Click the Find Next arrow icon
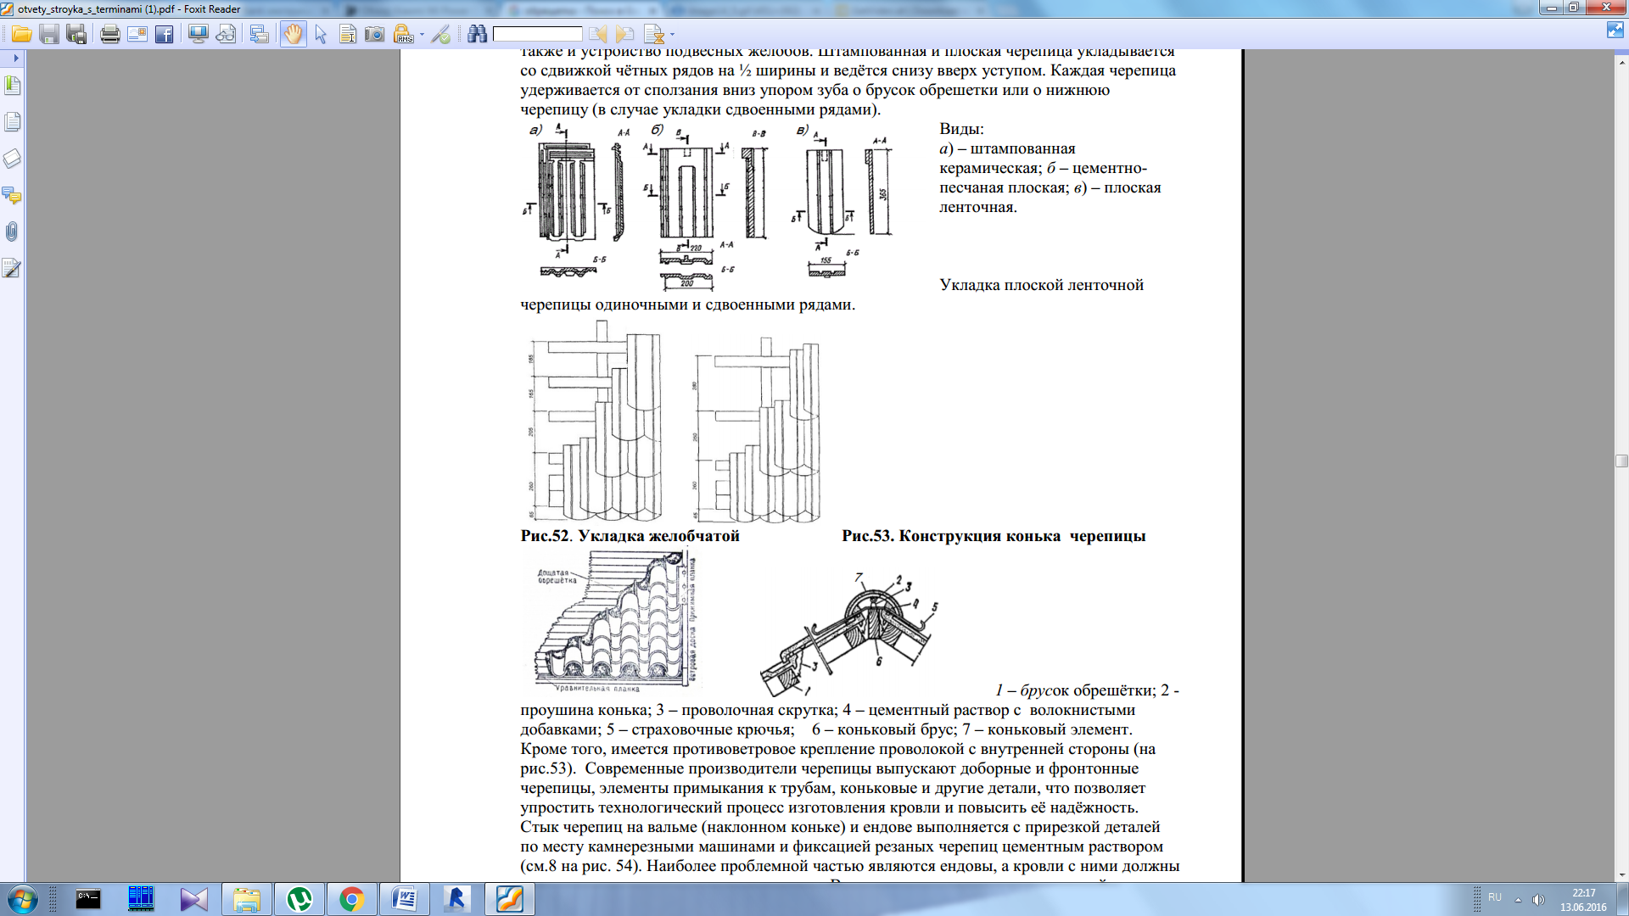 [x=625, y=34]
